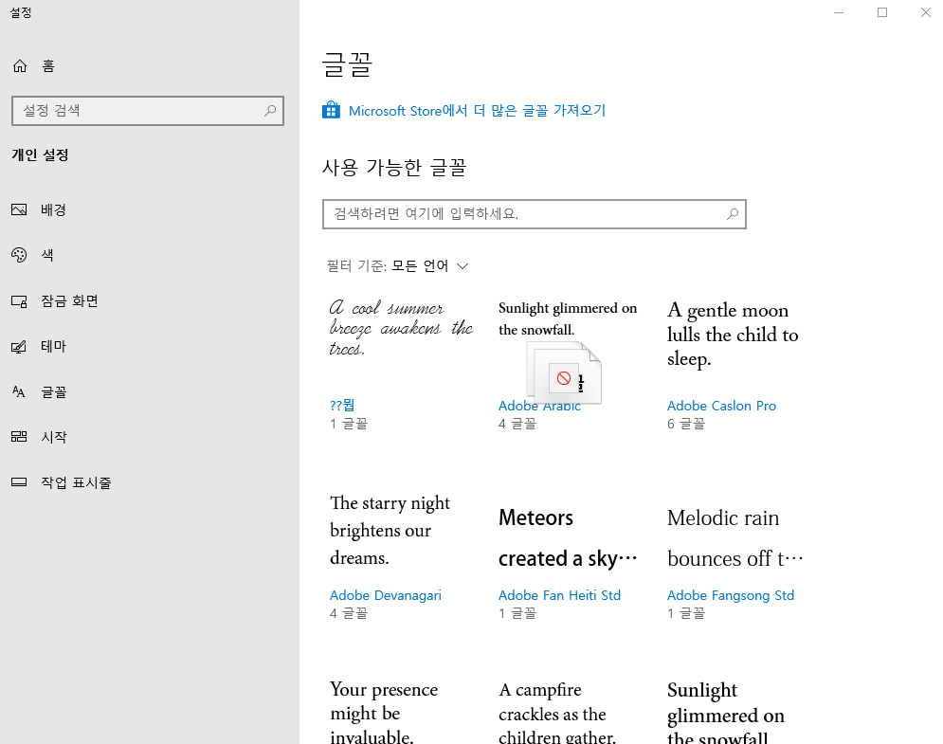Click '1 글꼴' under Adobe Fangsong Std
This screenshot has height=744, width=943.
(x=685, y=613)
